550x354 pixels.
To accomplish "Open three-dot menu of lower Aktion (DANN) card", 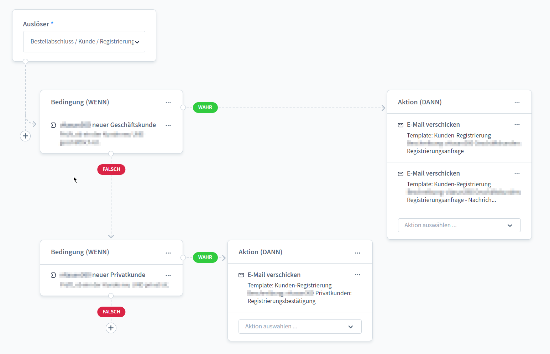I will pyautogui.click(x=357, y=253).
